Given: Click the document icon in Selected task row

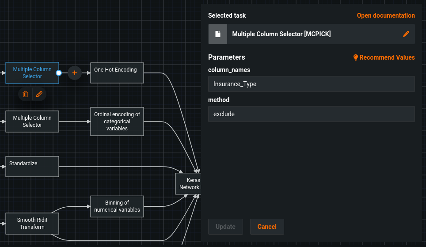Looking at the screenshot, I should [x=218, y=34].
